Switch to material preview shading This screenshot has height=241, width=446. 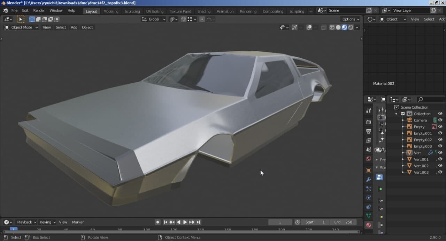click(345, 27)
